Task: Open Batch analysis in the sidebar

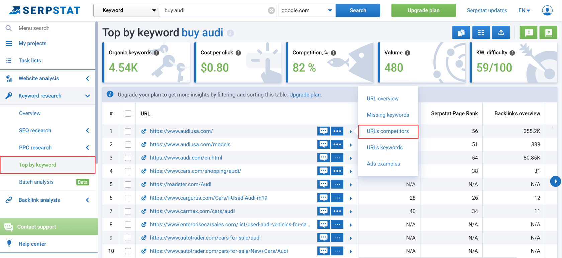Action: (36, 182)
